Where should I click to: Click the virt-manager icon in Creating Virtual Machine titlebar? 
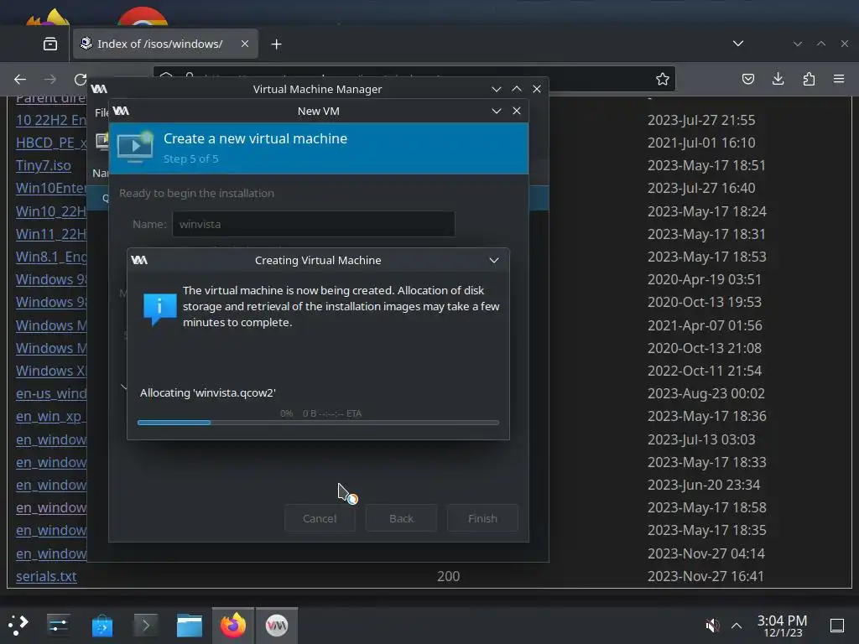pos(139,260)
